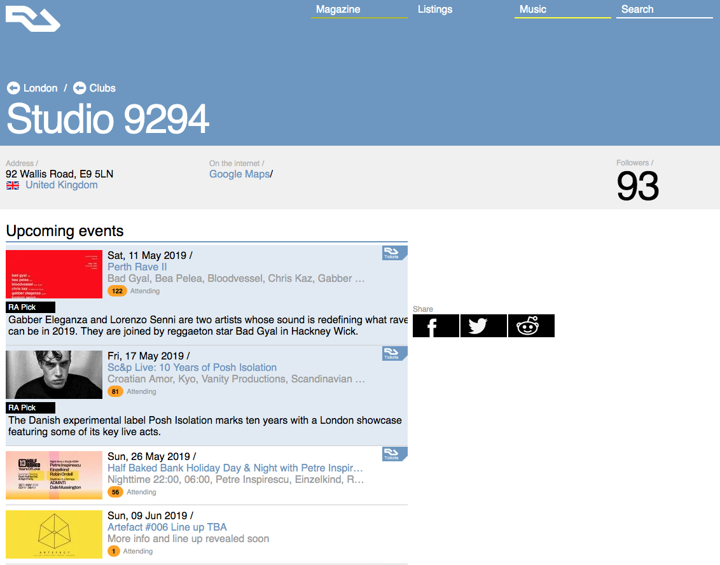Image resolution: width=720 pixels, height=565 pixels.
Task: Click the United Kingdom flag icon
Action: click(x=13, y=186)
